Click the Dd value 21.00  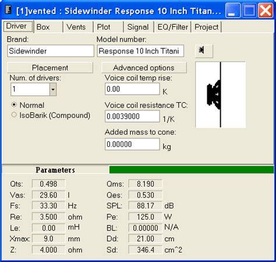click(146, 239)
